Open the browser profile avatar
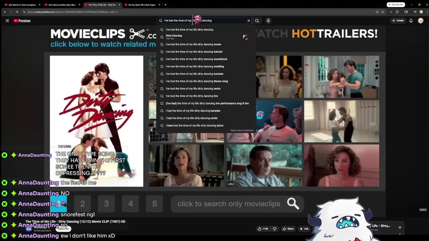This screenshot has height=241, width=429. tap(421, 12)
